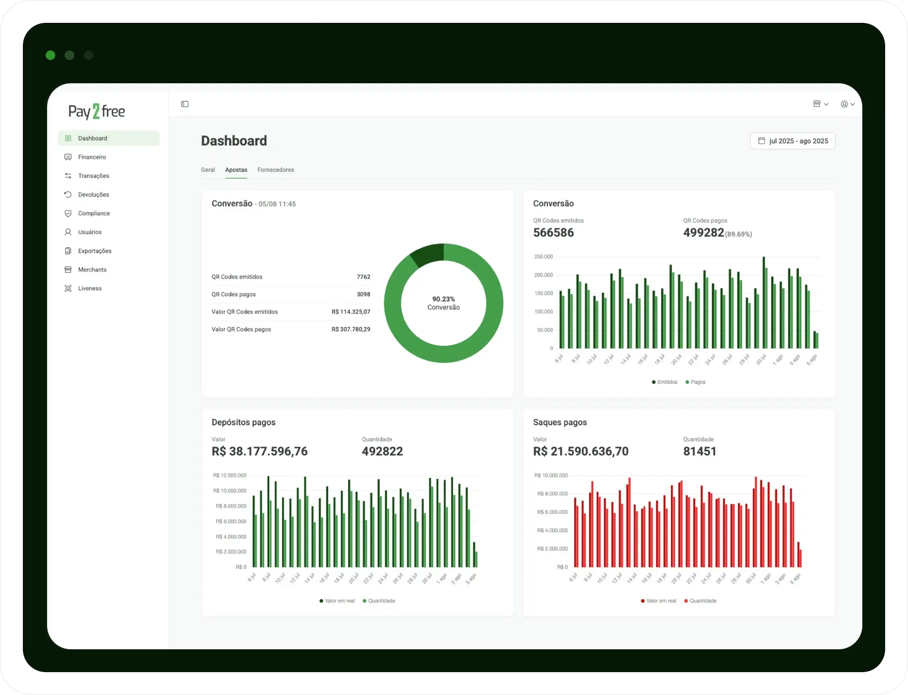Open the Compliance shield icon

68,213
